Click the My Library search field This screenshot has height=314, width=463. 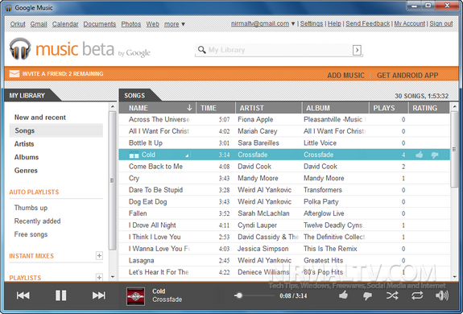pyautogui.click(x=279, y=50)
